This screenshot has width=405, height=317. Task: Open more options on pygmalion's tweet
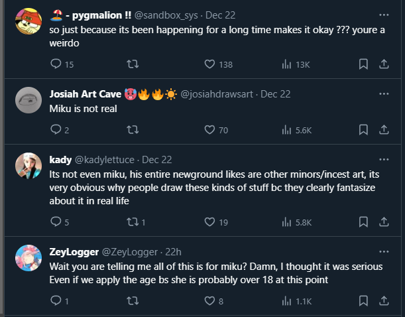384,15
